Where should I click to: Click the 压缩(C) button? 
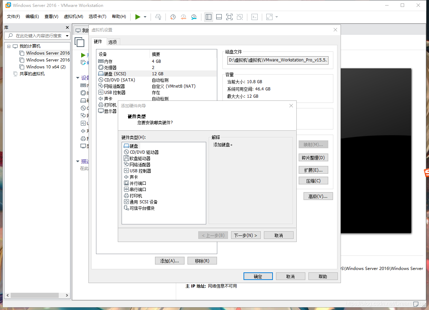click(x=313, y=181)
